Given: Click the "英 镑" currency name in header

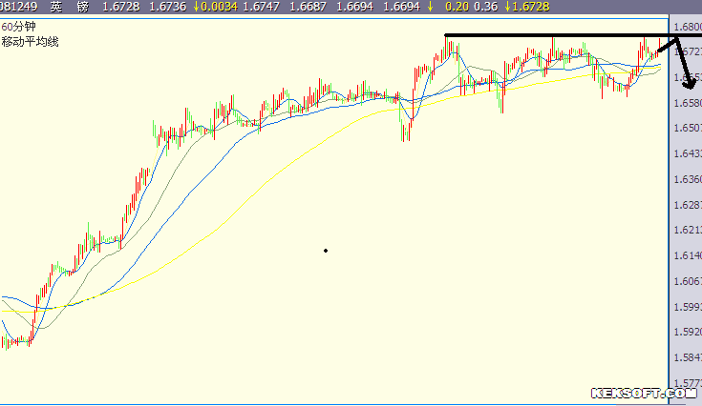Looking at the screenshot, I should 70,7.
